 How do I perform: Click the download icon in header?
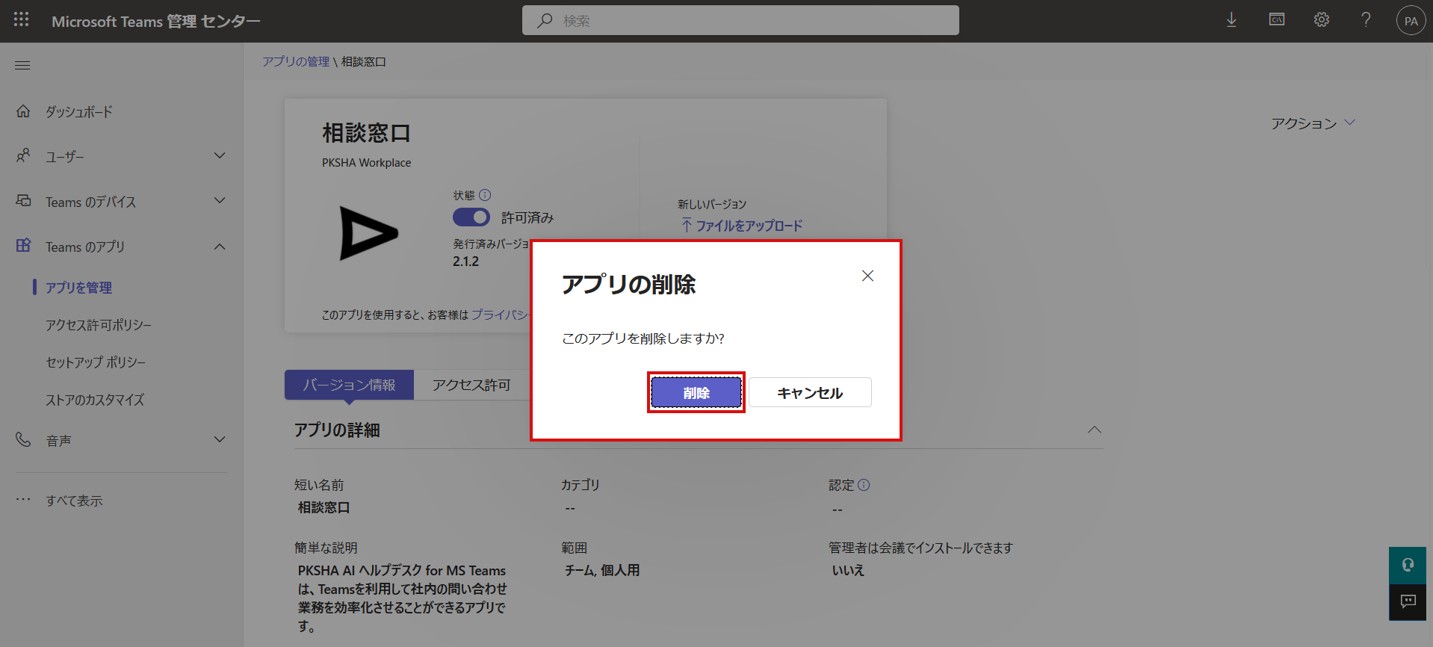point(1231,20)
